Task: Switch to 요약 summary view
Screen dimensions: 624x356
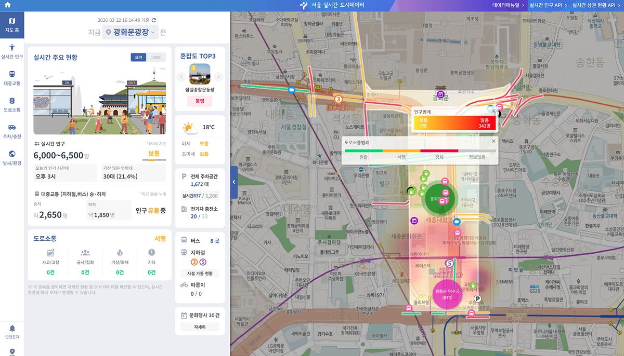Action: coord(138,58)
